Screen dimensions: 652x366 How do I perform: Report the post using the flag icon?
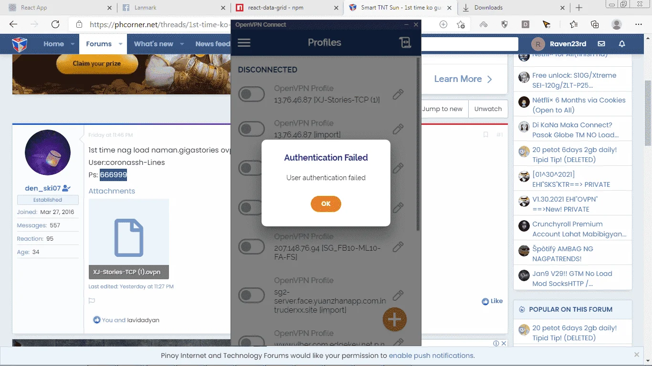(92, 301)
